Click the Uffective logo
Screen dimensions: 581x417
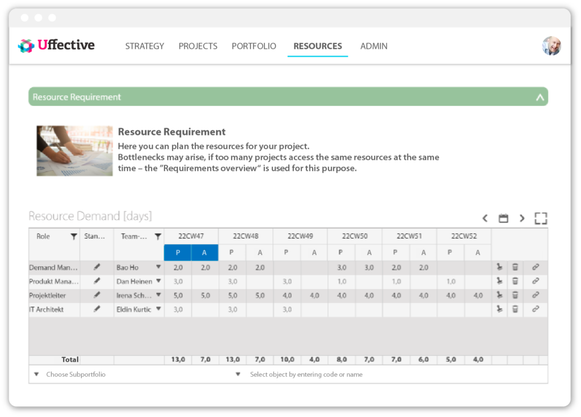point(56,45)
